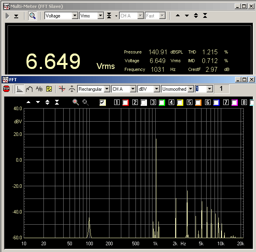Click the play arrow in Multi-Meter toolbar
The image size is (256, 252).
(8, 16)
